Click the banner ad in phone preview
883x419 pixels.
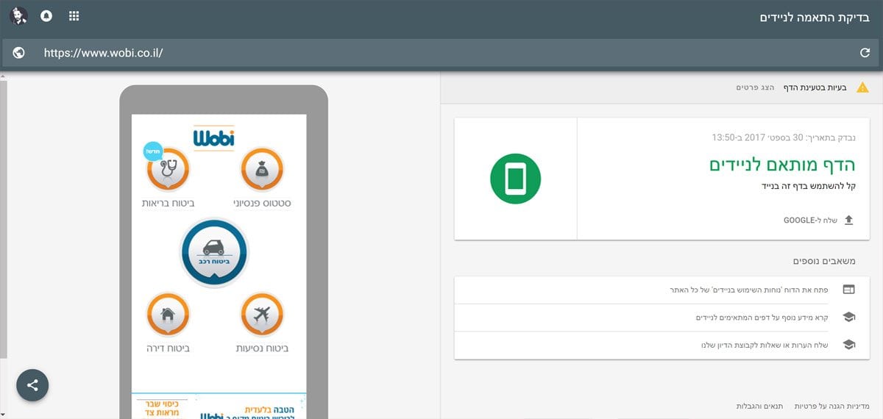point(219,407)
